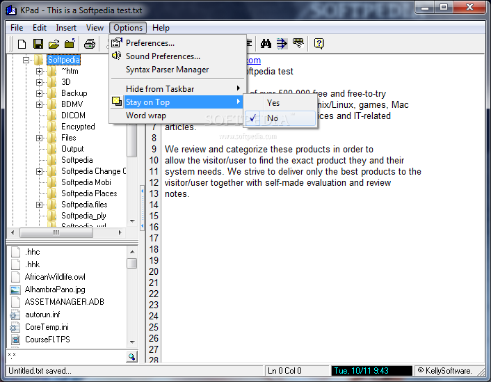
Task: Select the DICOM folder
Action: [x=73, y=116]
